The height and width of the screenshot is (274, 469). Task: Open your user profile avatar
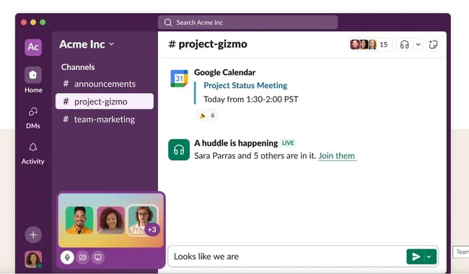33,260
